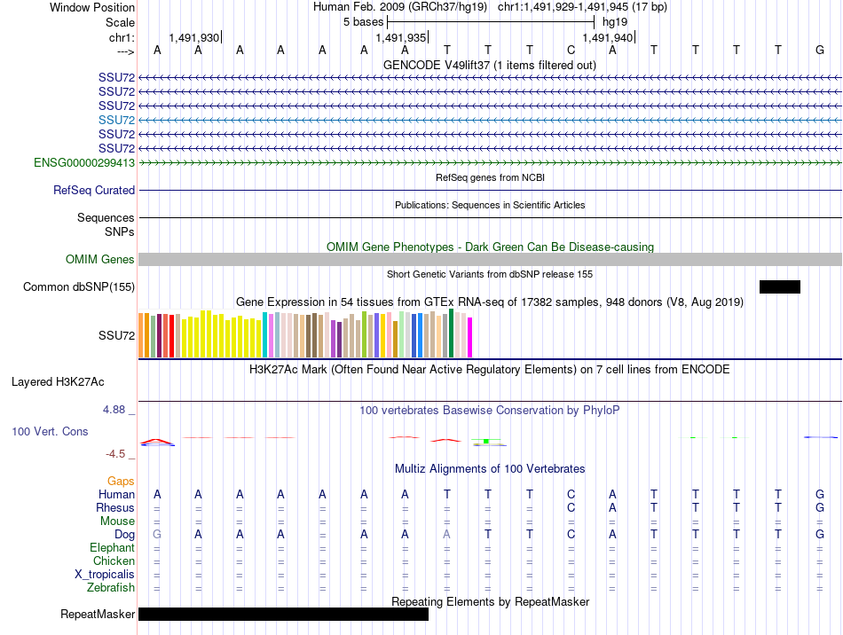Click the Gaps row label
Image resolution: width=843 pixels, height=635 pixels.
[121, 482]
